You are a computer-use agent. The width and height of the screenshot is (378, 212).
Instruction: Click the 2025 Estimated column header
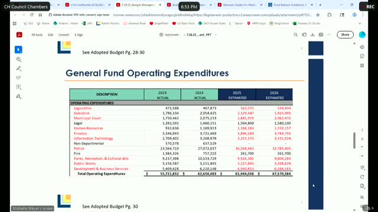237,95
